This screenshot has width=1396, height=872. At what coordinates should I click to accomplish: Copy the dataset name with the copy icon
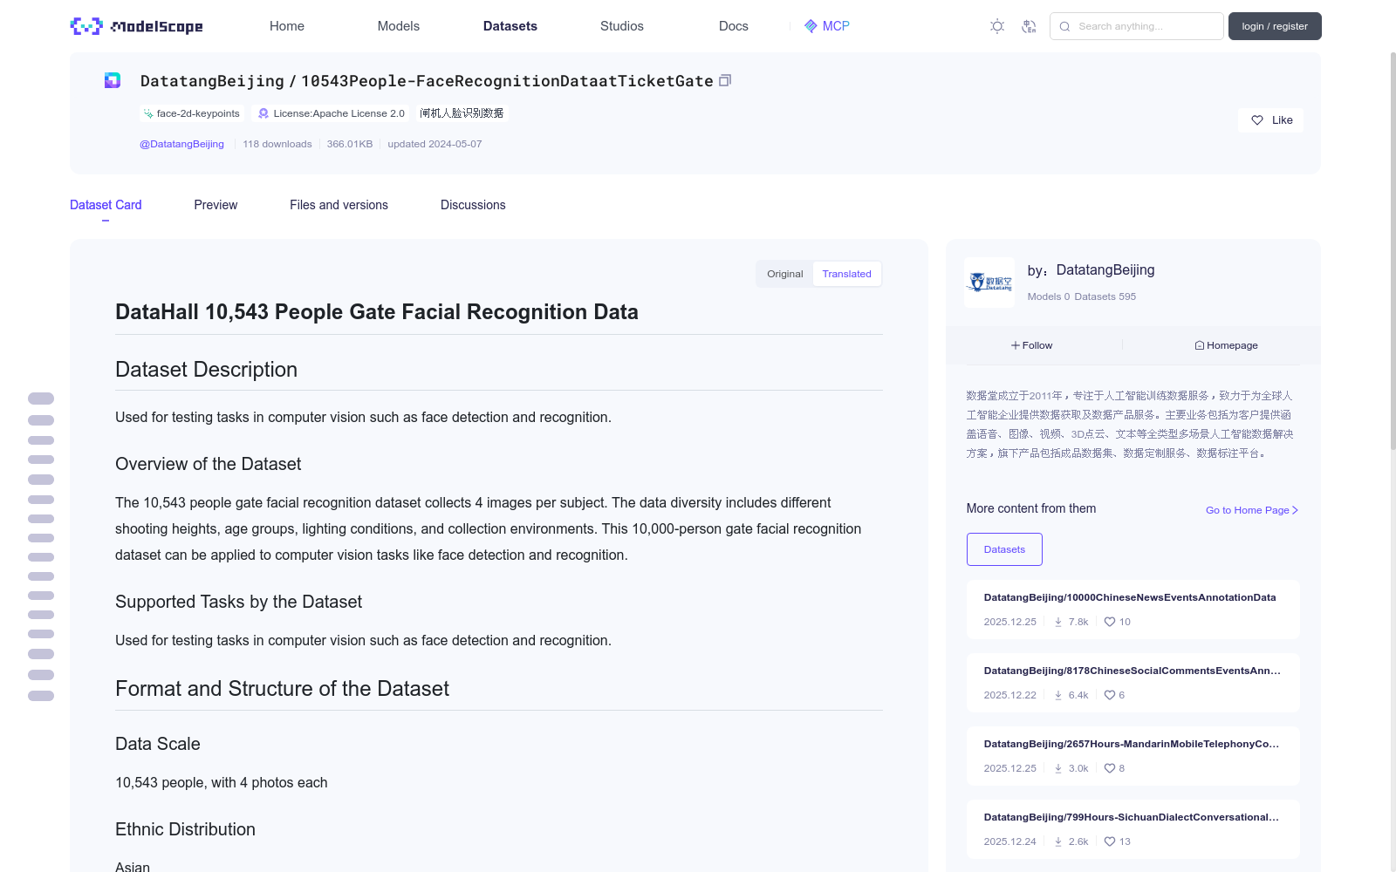pyautogui.click(x=725, y=80)
